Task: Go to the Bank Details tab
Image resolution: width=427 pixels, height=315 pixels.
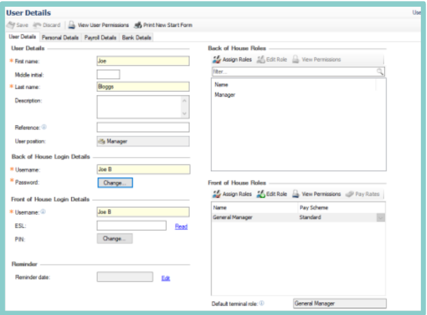Action: pos(136,37)
